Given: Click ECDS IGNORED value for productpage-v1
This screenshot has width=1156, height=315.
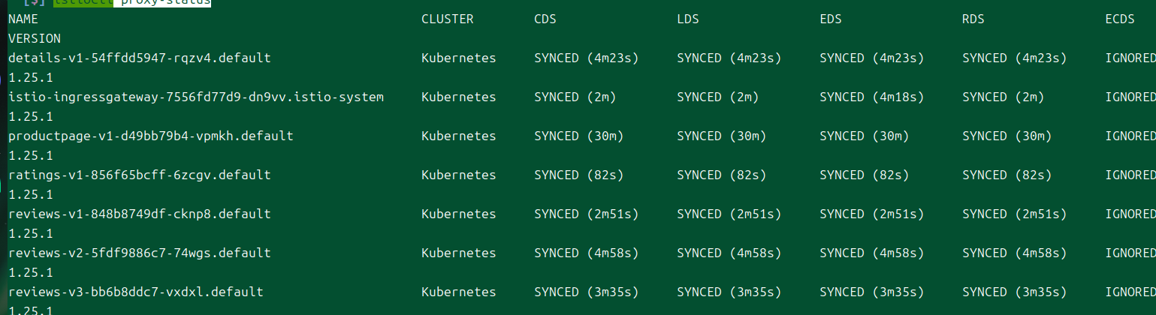Looking at the screenshot, I should (1130, 136).
